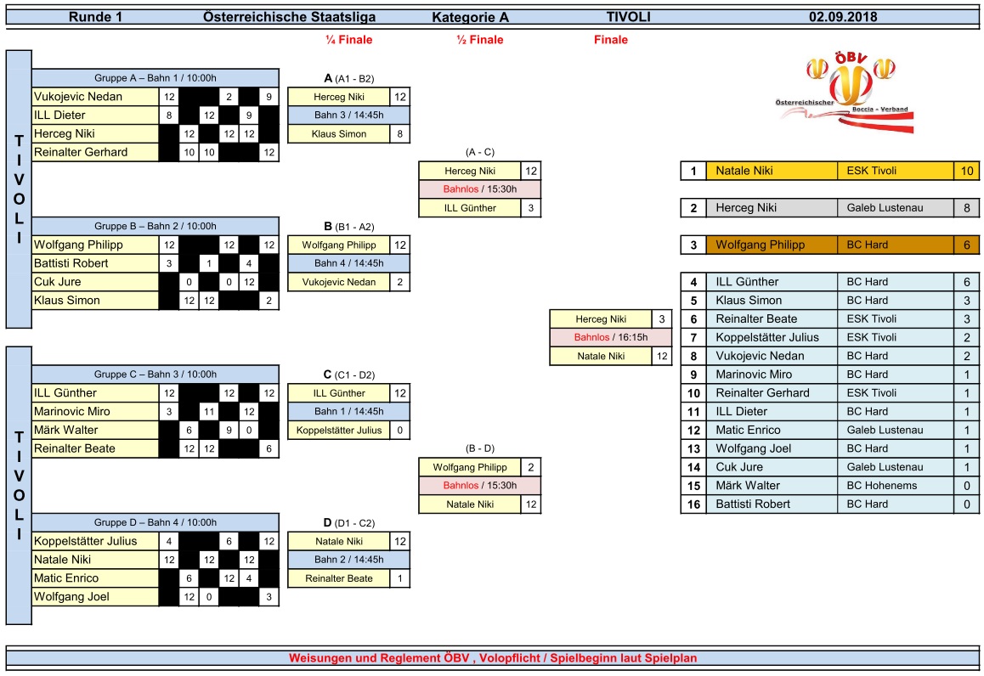Click the Kategorie A header text
This screenshot has width=984, height=676.
(x=470, y=17)
